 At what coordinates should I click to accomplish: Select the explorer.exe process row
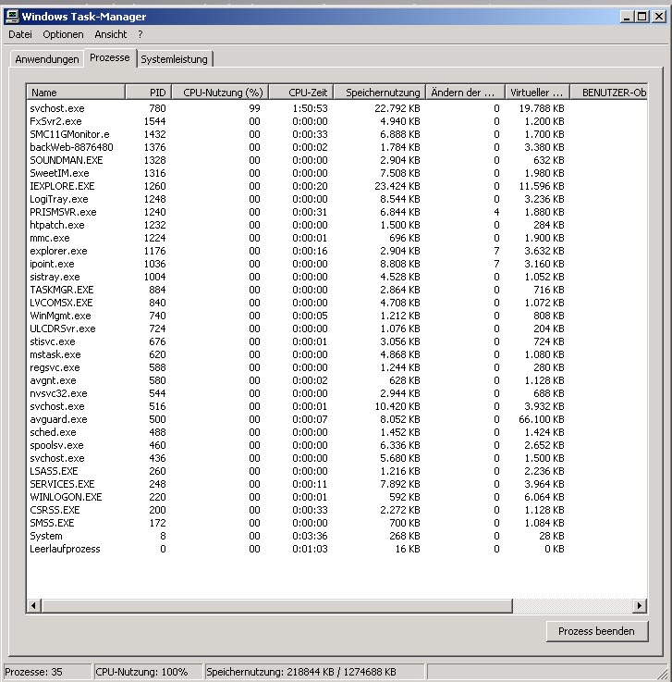[x=58, y=251]
